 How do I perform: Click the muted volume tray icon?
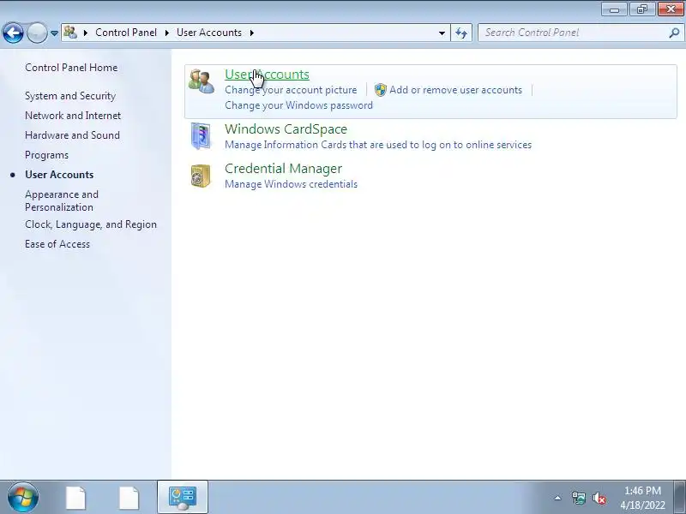point(599,499)
